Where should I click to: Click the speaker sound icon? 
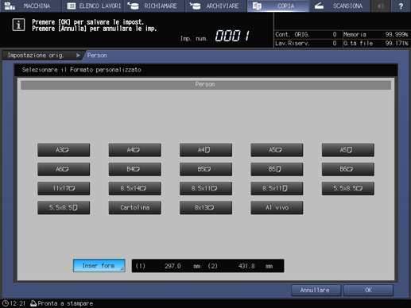click(x=381, y=6)
